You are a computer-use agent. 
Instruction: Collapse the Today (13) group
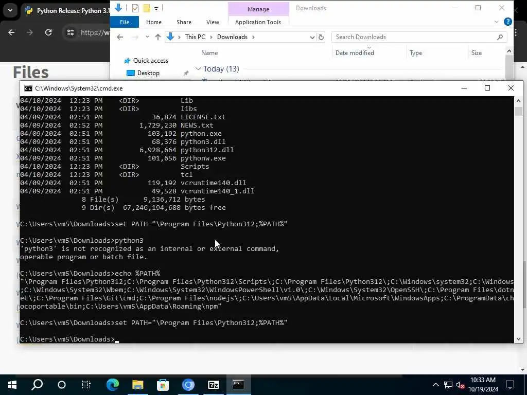pos(198,69)
